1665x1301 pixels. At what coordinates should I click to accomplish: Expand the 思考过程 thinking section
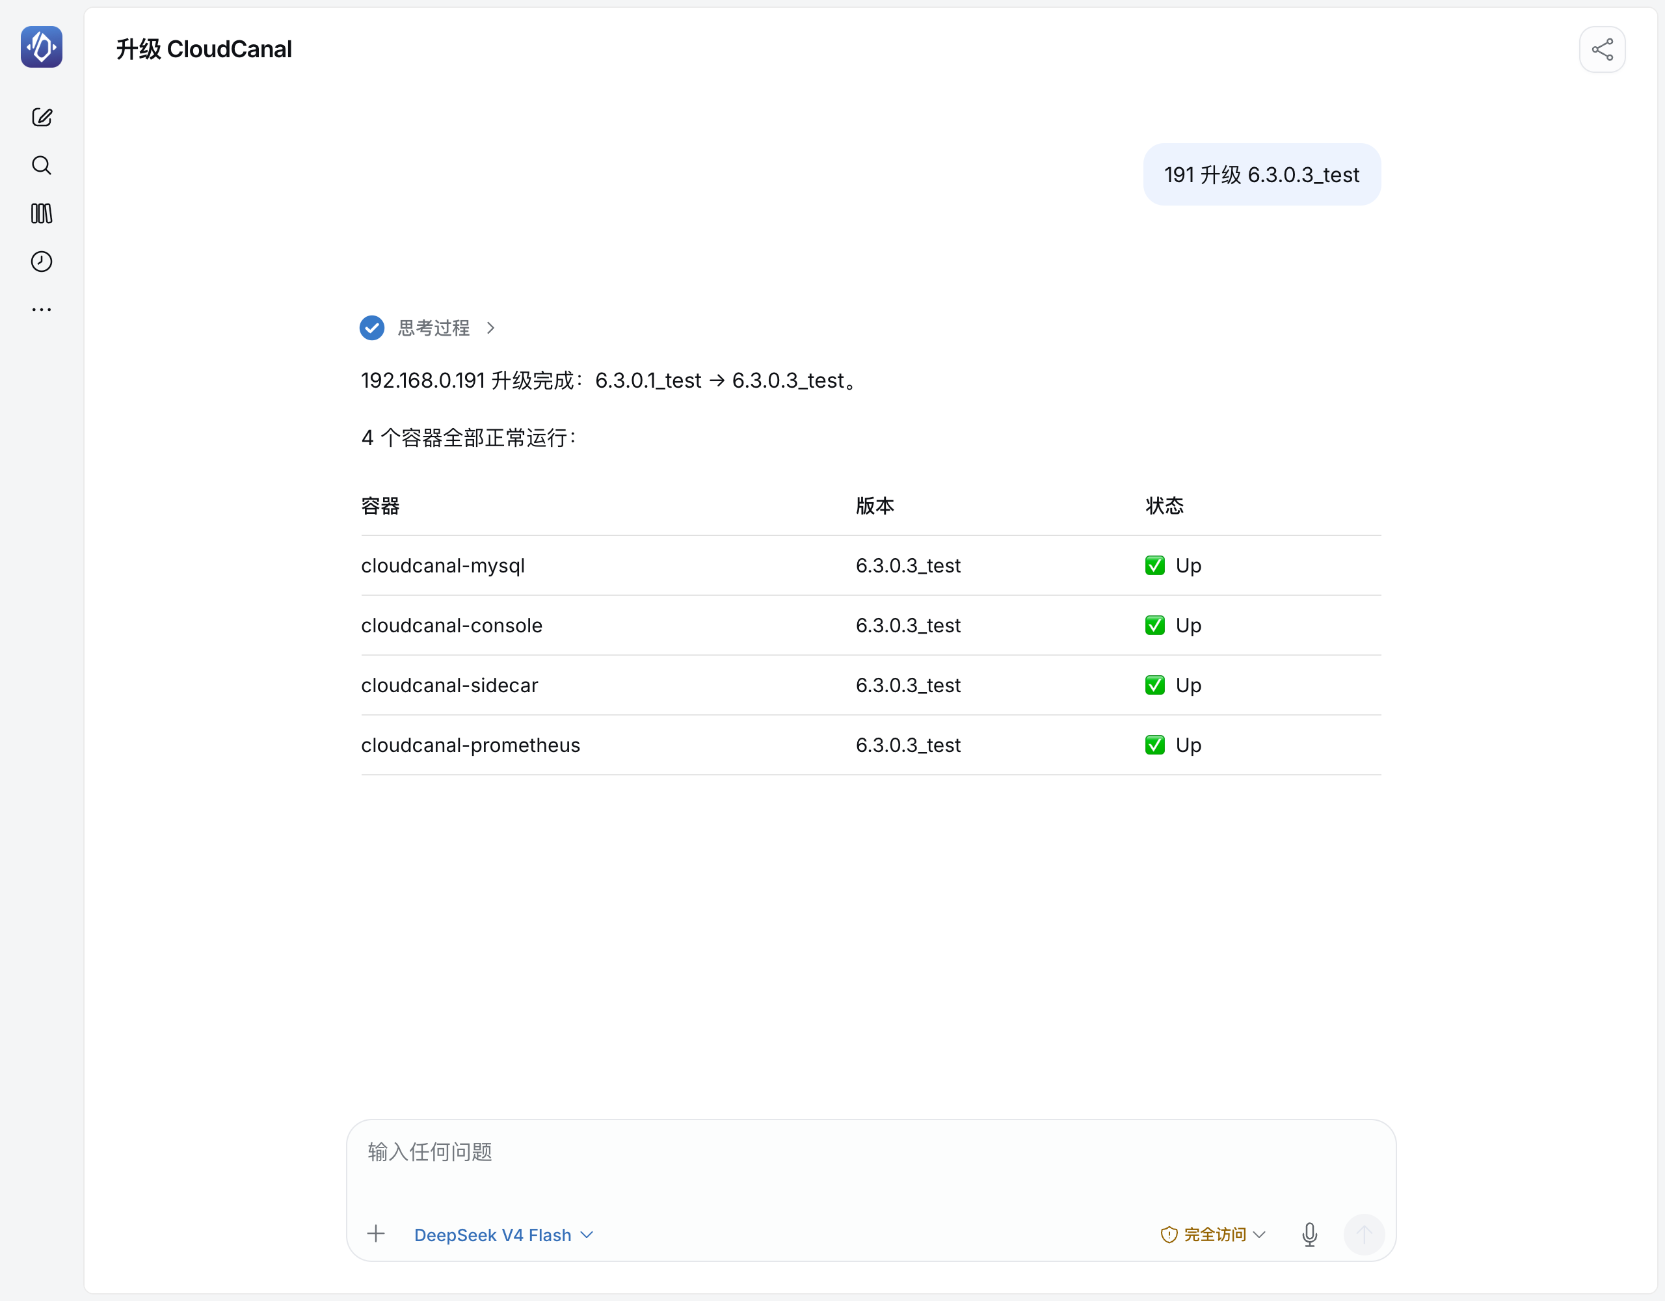pos(429,328)
